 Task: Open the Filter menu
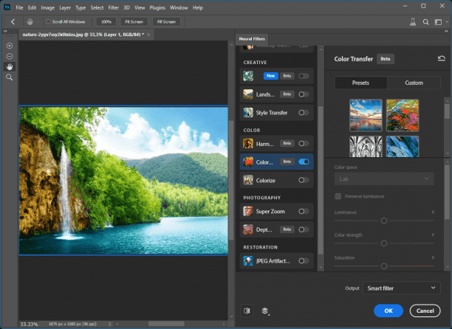[115, 7]
